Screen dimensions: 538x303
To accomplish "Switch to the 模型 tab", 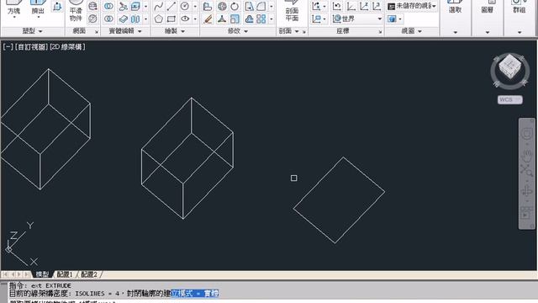I will [42, 274].
